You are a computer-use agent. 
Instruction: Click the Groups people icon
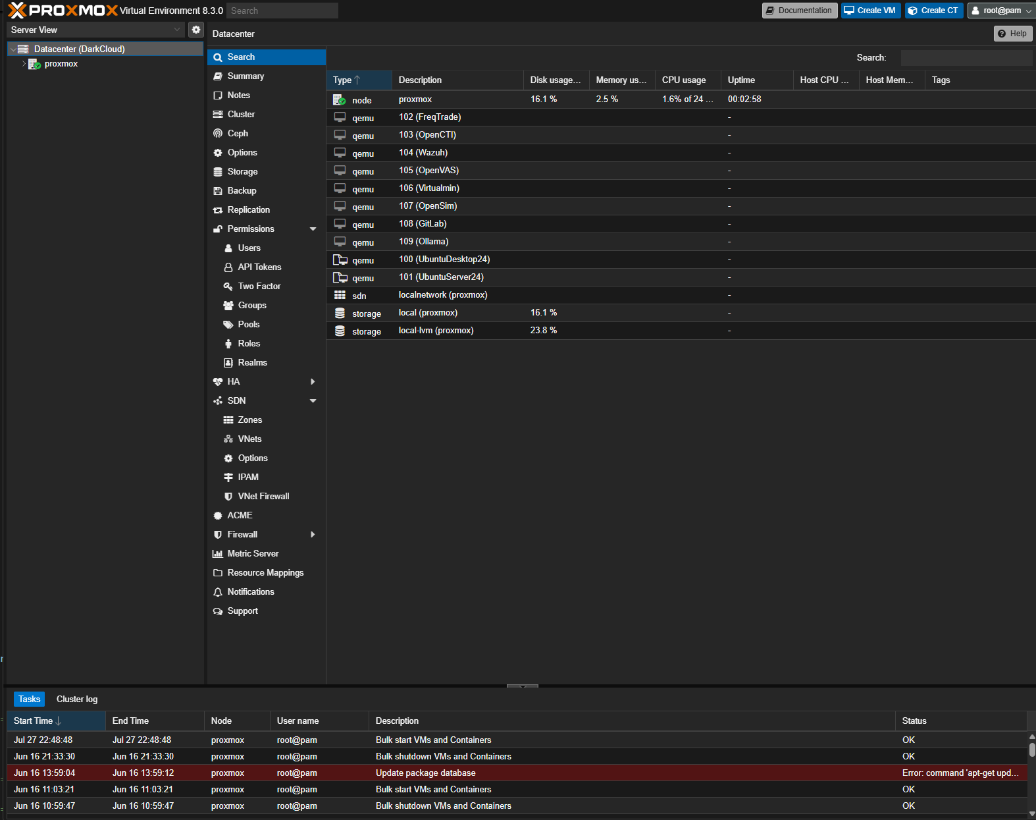tap(228, 306)
